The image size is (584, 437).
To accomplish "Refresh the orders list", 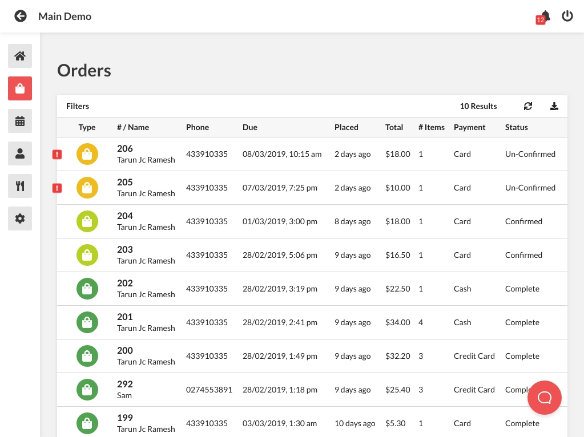I will [527, 106].
